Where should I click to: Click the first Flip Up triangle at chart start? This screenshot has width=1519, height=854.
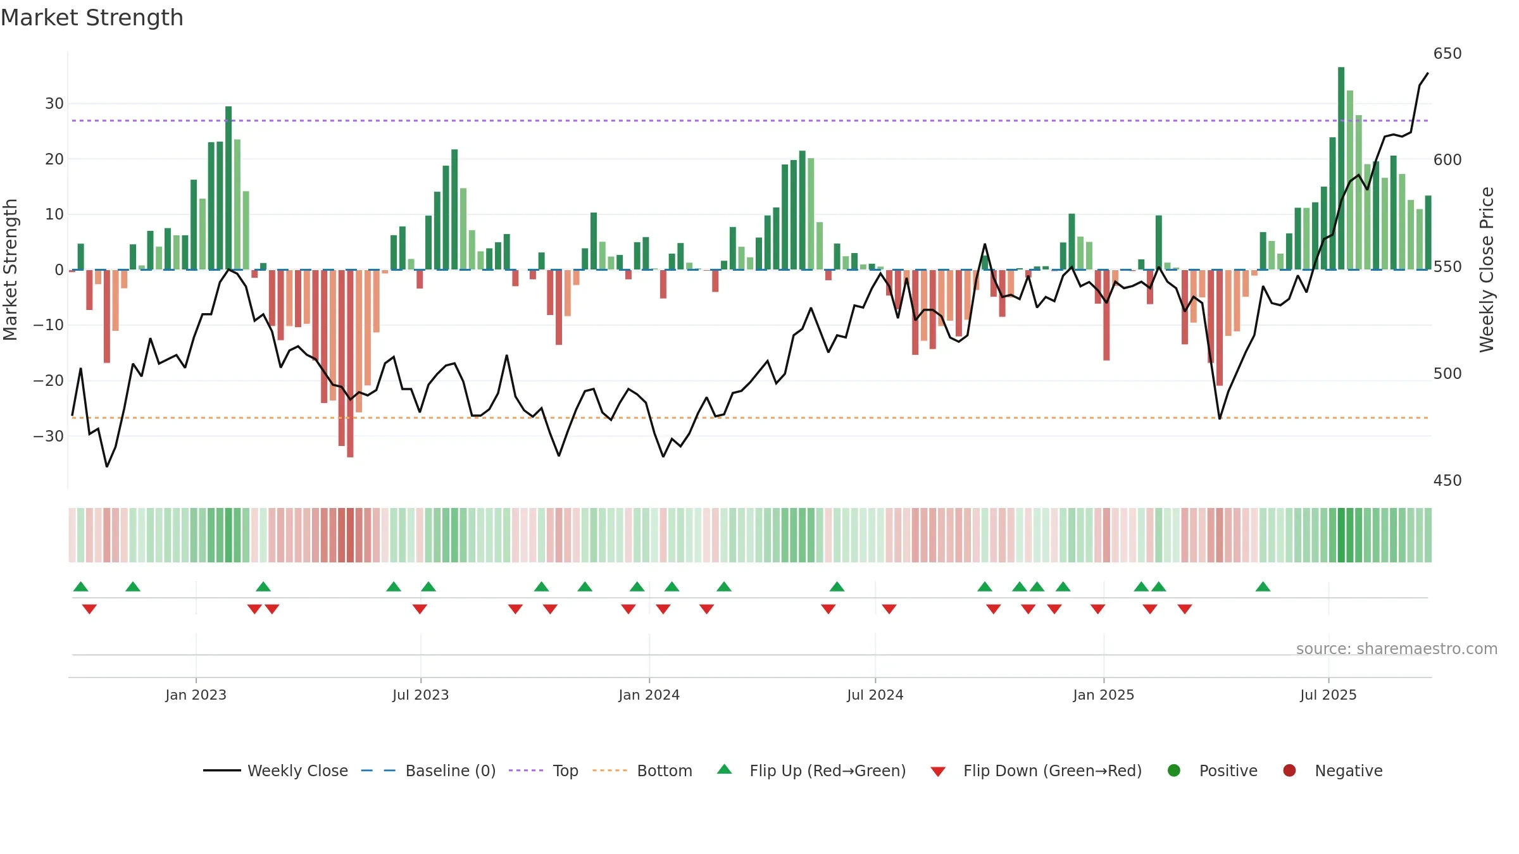pyautogui.click(x=81, y=587)
